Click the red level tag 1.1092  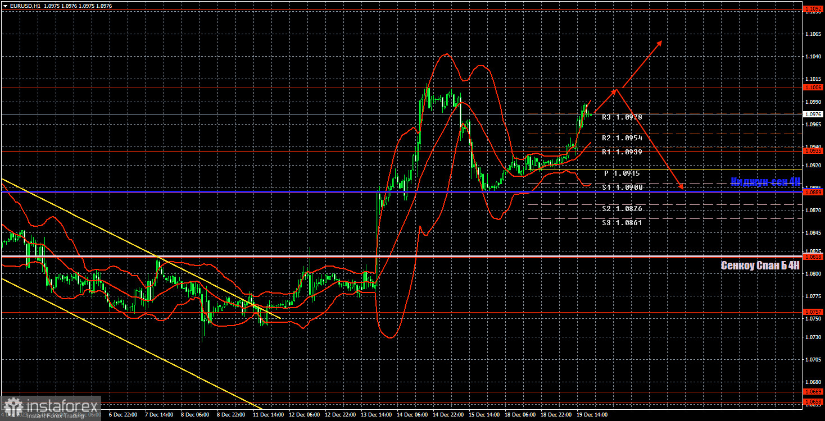coord(813,9)
